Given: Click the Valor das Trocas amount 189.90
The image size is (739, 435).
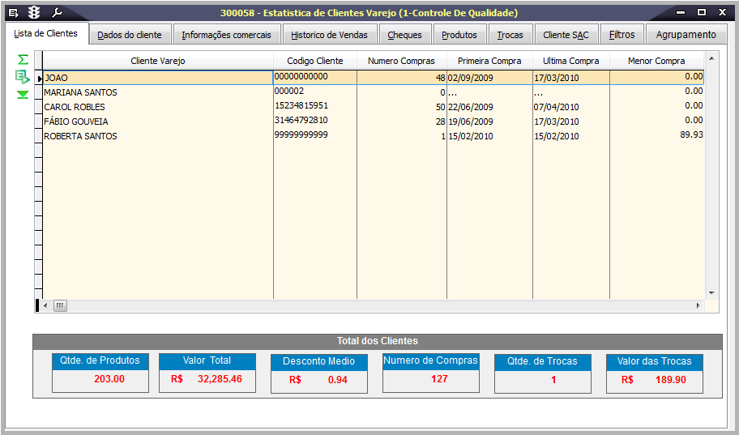Looking at the screenshot, I should 671,380.
